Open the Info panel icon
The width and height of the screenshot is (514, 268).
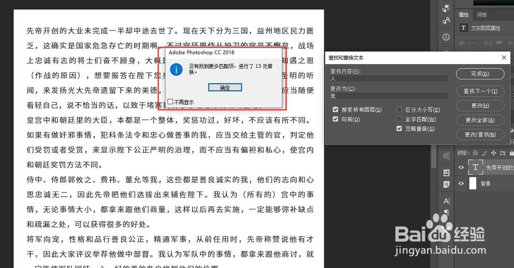click(446, 37)
